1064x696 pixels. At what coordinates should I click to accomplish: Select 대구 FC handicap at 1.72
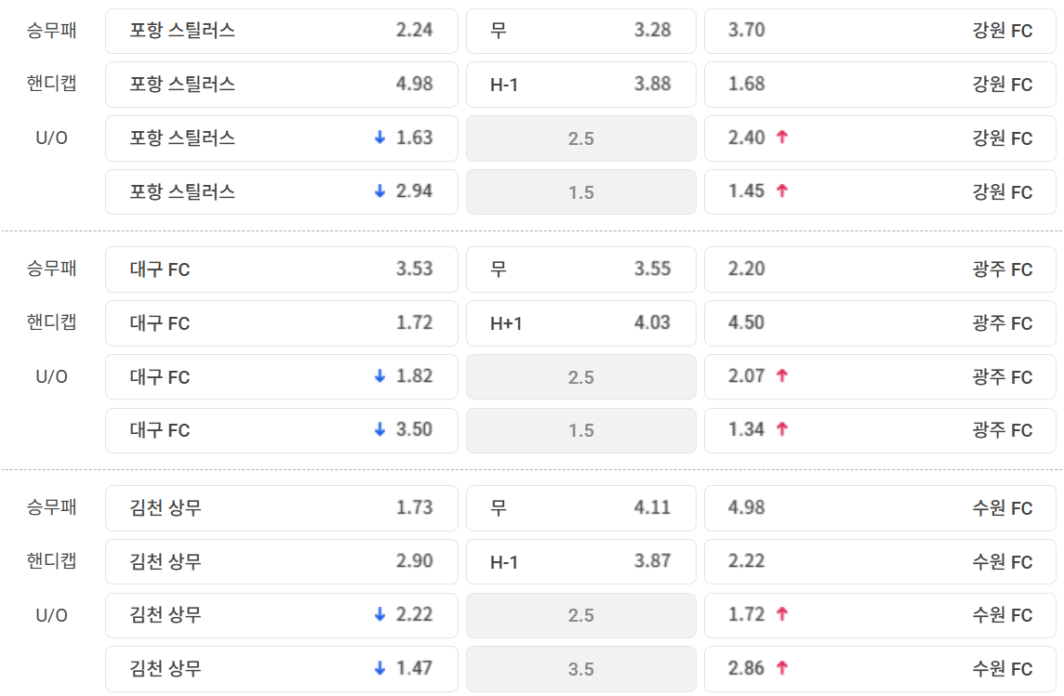tap(281, 323)
